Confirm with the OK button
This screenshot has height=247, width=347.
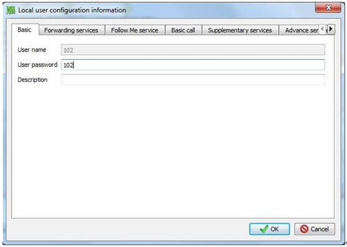(x=269, y=229)
